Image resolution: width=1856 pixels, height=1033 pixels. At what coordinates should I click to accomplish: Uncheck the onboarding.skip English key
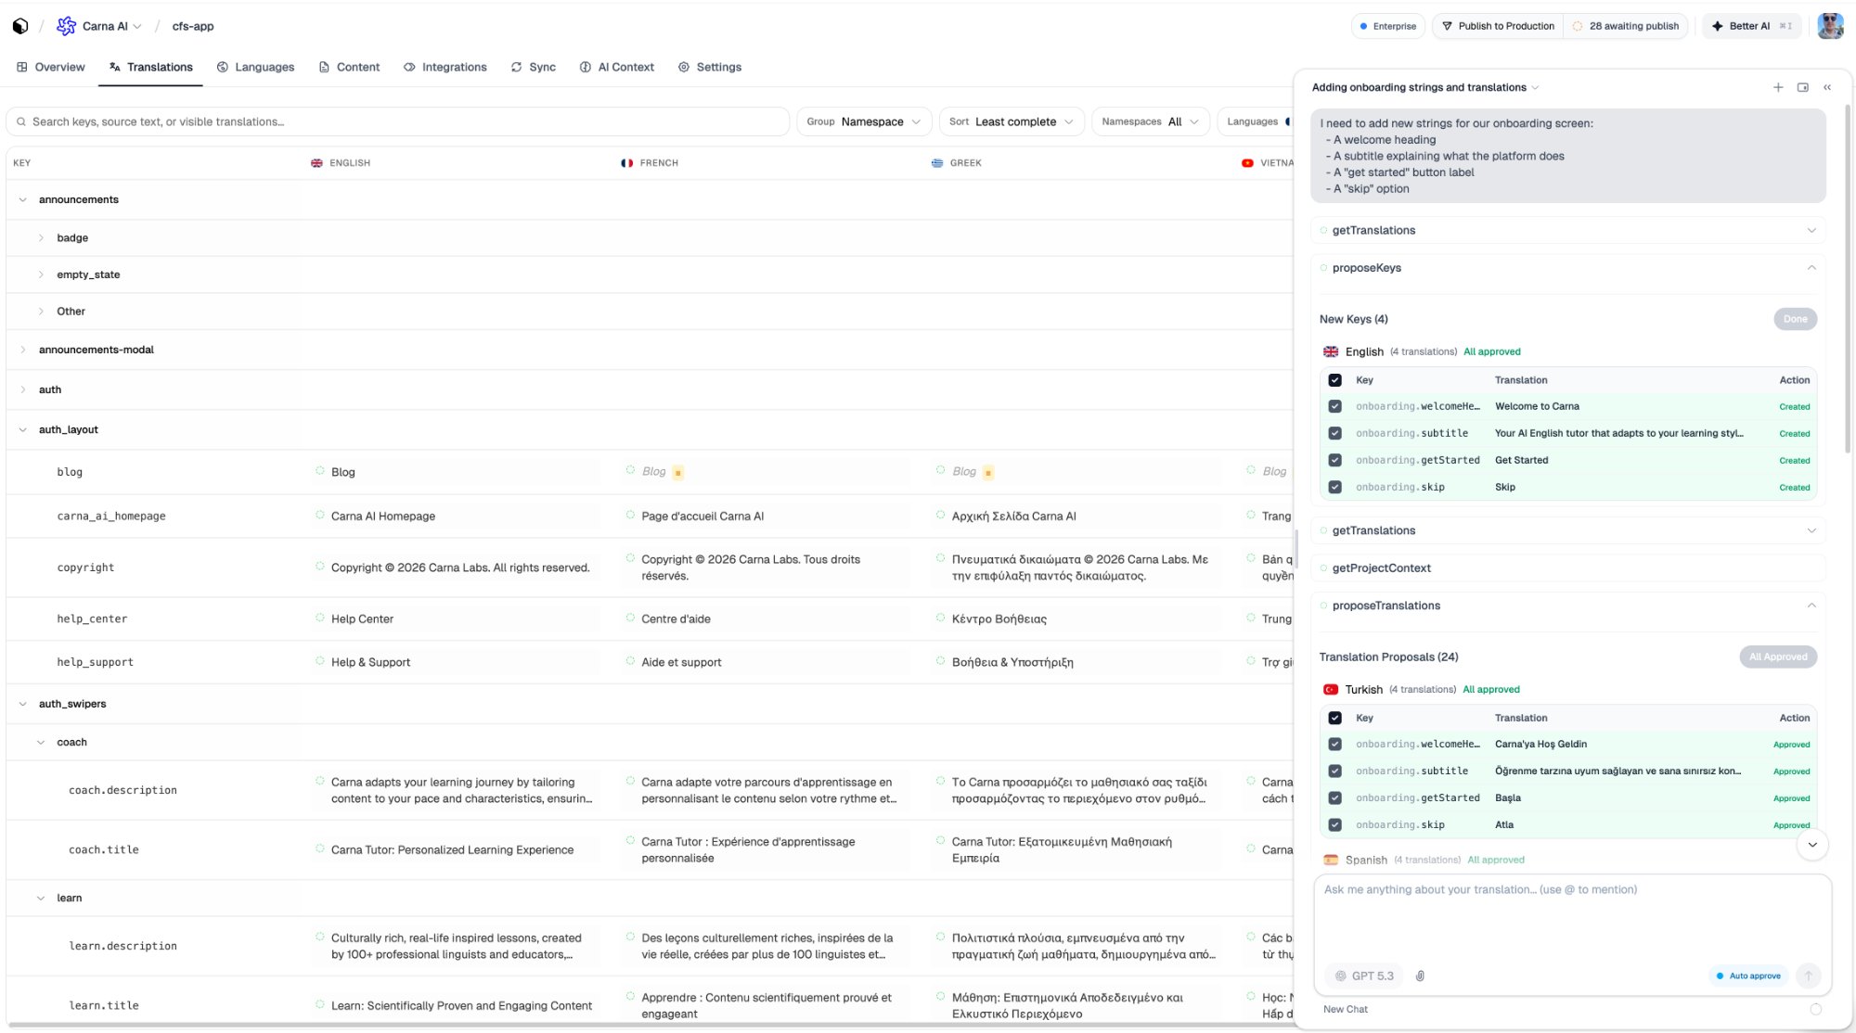pyautogui.click(x=1335, y=486)
